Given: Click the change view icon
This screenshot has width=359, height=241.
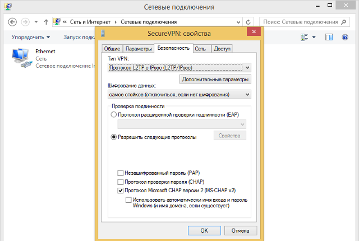Looking at the screenshot, I should [304, 37].
